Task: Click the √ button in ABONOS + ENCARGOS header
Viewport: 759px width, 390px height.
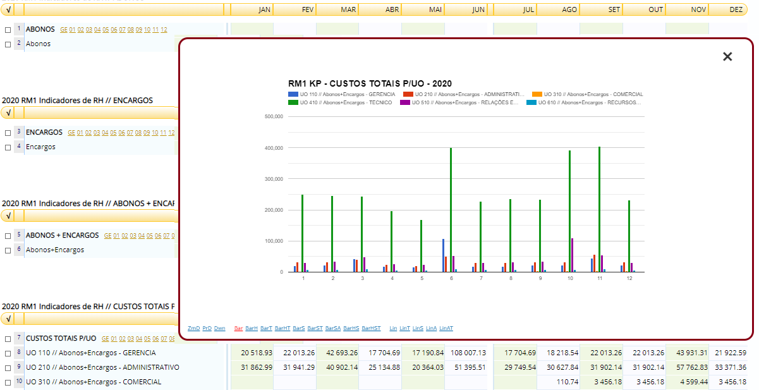Action: click(x=8, y=216)
